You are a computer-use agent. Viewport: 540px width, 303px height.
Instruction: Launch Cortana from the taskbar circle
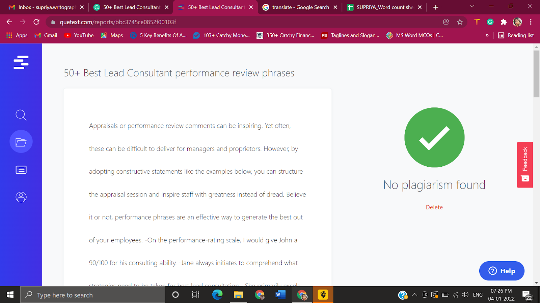[175, 295]
